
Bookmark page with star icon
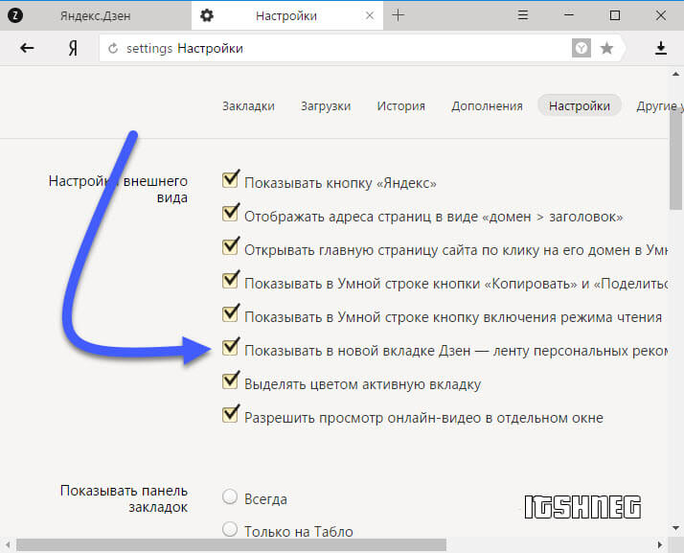(x=606, y=48)
